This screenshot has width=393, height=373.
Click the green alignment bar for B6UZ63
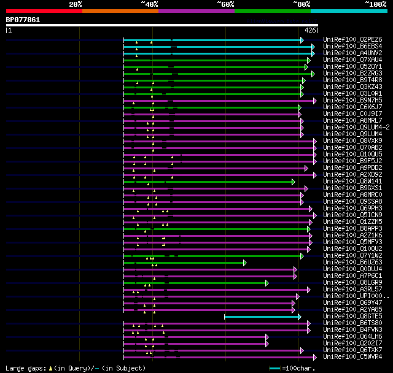point(184,263)
